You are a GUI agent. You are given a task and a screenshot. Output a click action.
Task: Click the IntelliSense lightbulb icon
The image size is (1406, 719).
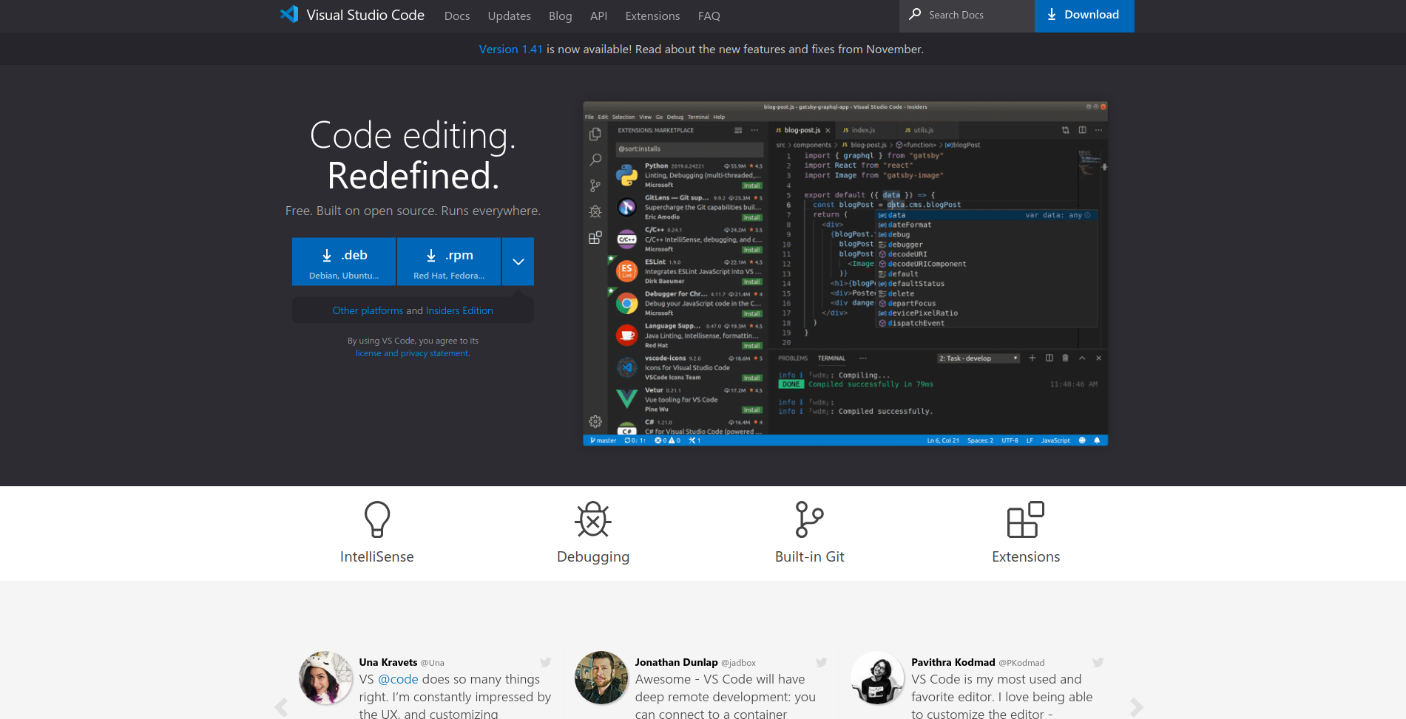(x=377, y=519)
